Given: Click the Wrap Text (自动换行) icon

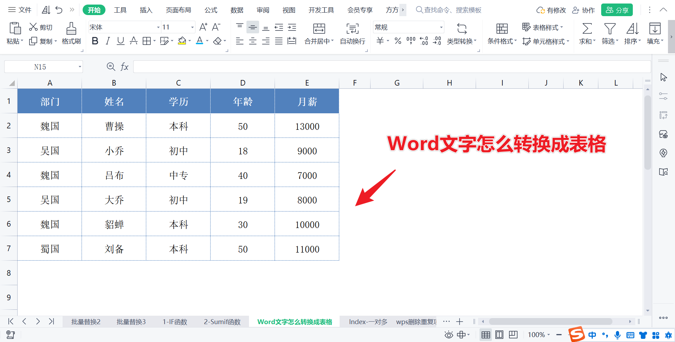Looking at the screenshot, I should 353,29.
